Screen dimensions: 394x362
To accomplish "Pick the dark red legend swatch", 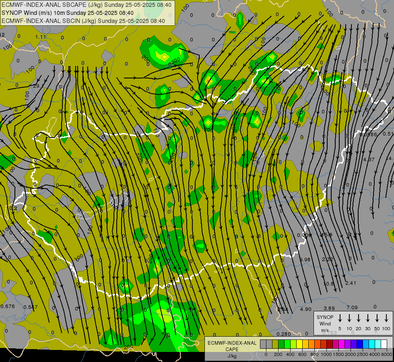I will tap(330, 344).
